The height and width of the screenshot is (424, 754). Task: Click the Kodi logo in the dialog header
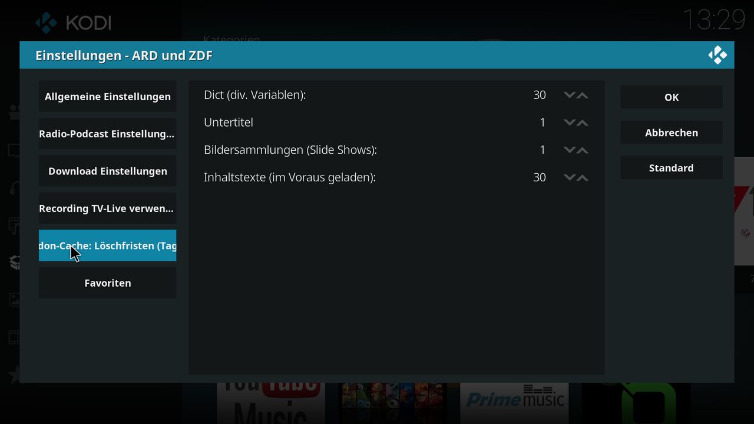pos(717,55)
